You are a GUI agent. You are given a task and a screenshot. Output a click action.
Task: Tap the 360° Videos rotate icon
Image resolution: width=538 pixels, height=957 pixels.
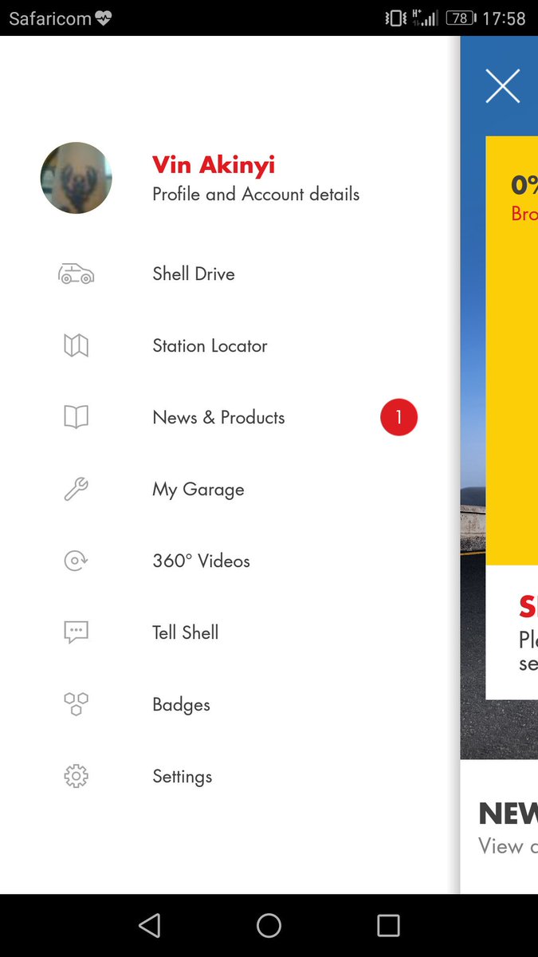click(x=76, y=561)
